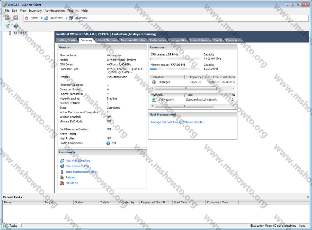This screenshot has height=230, width=312.
Task: Sort Recent Tasks by Name column
Action: point(23,202)
